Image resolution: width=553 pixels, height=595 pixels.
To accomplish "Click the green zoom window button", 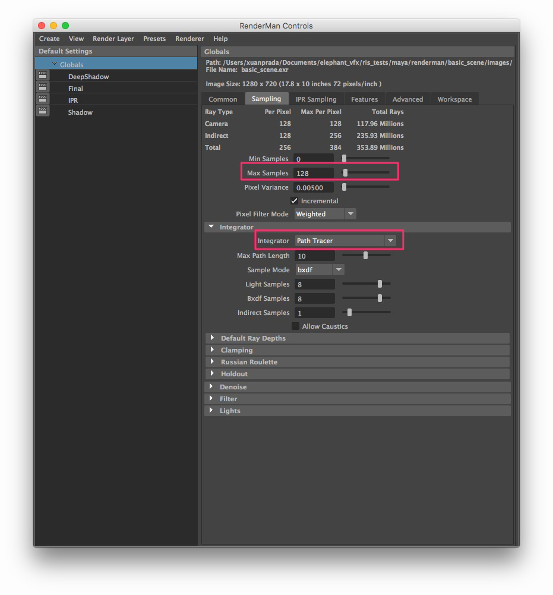I will click(65, 26).
